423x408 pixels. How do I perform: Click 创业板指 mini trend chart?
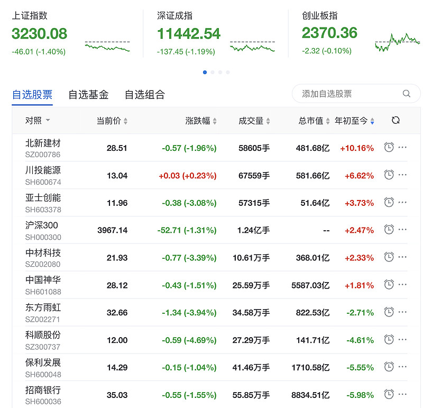398,42
